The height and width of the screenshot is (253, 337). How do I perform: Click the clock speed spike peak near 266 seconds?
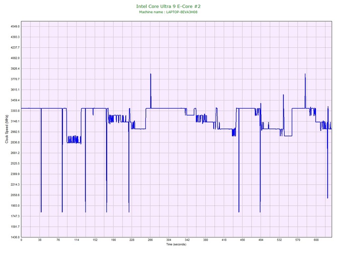point(151,74)
